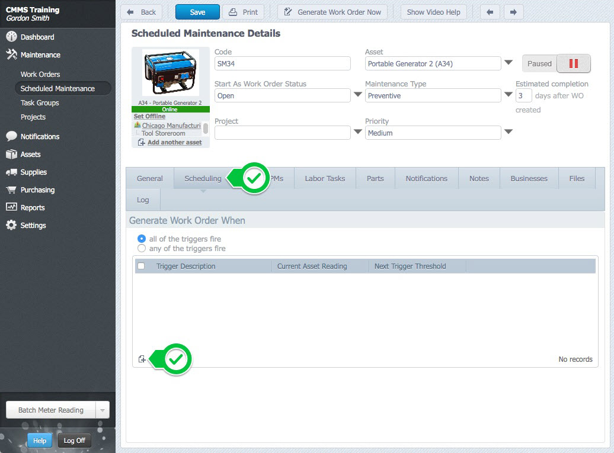Viewport: 614px width, 453px height.
Task: Click the estimated completion days field
Action: [523, 95]
